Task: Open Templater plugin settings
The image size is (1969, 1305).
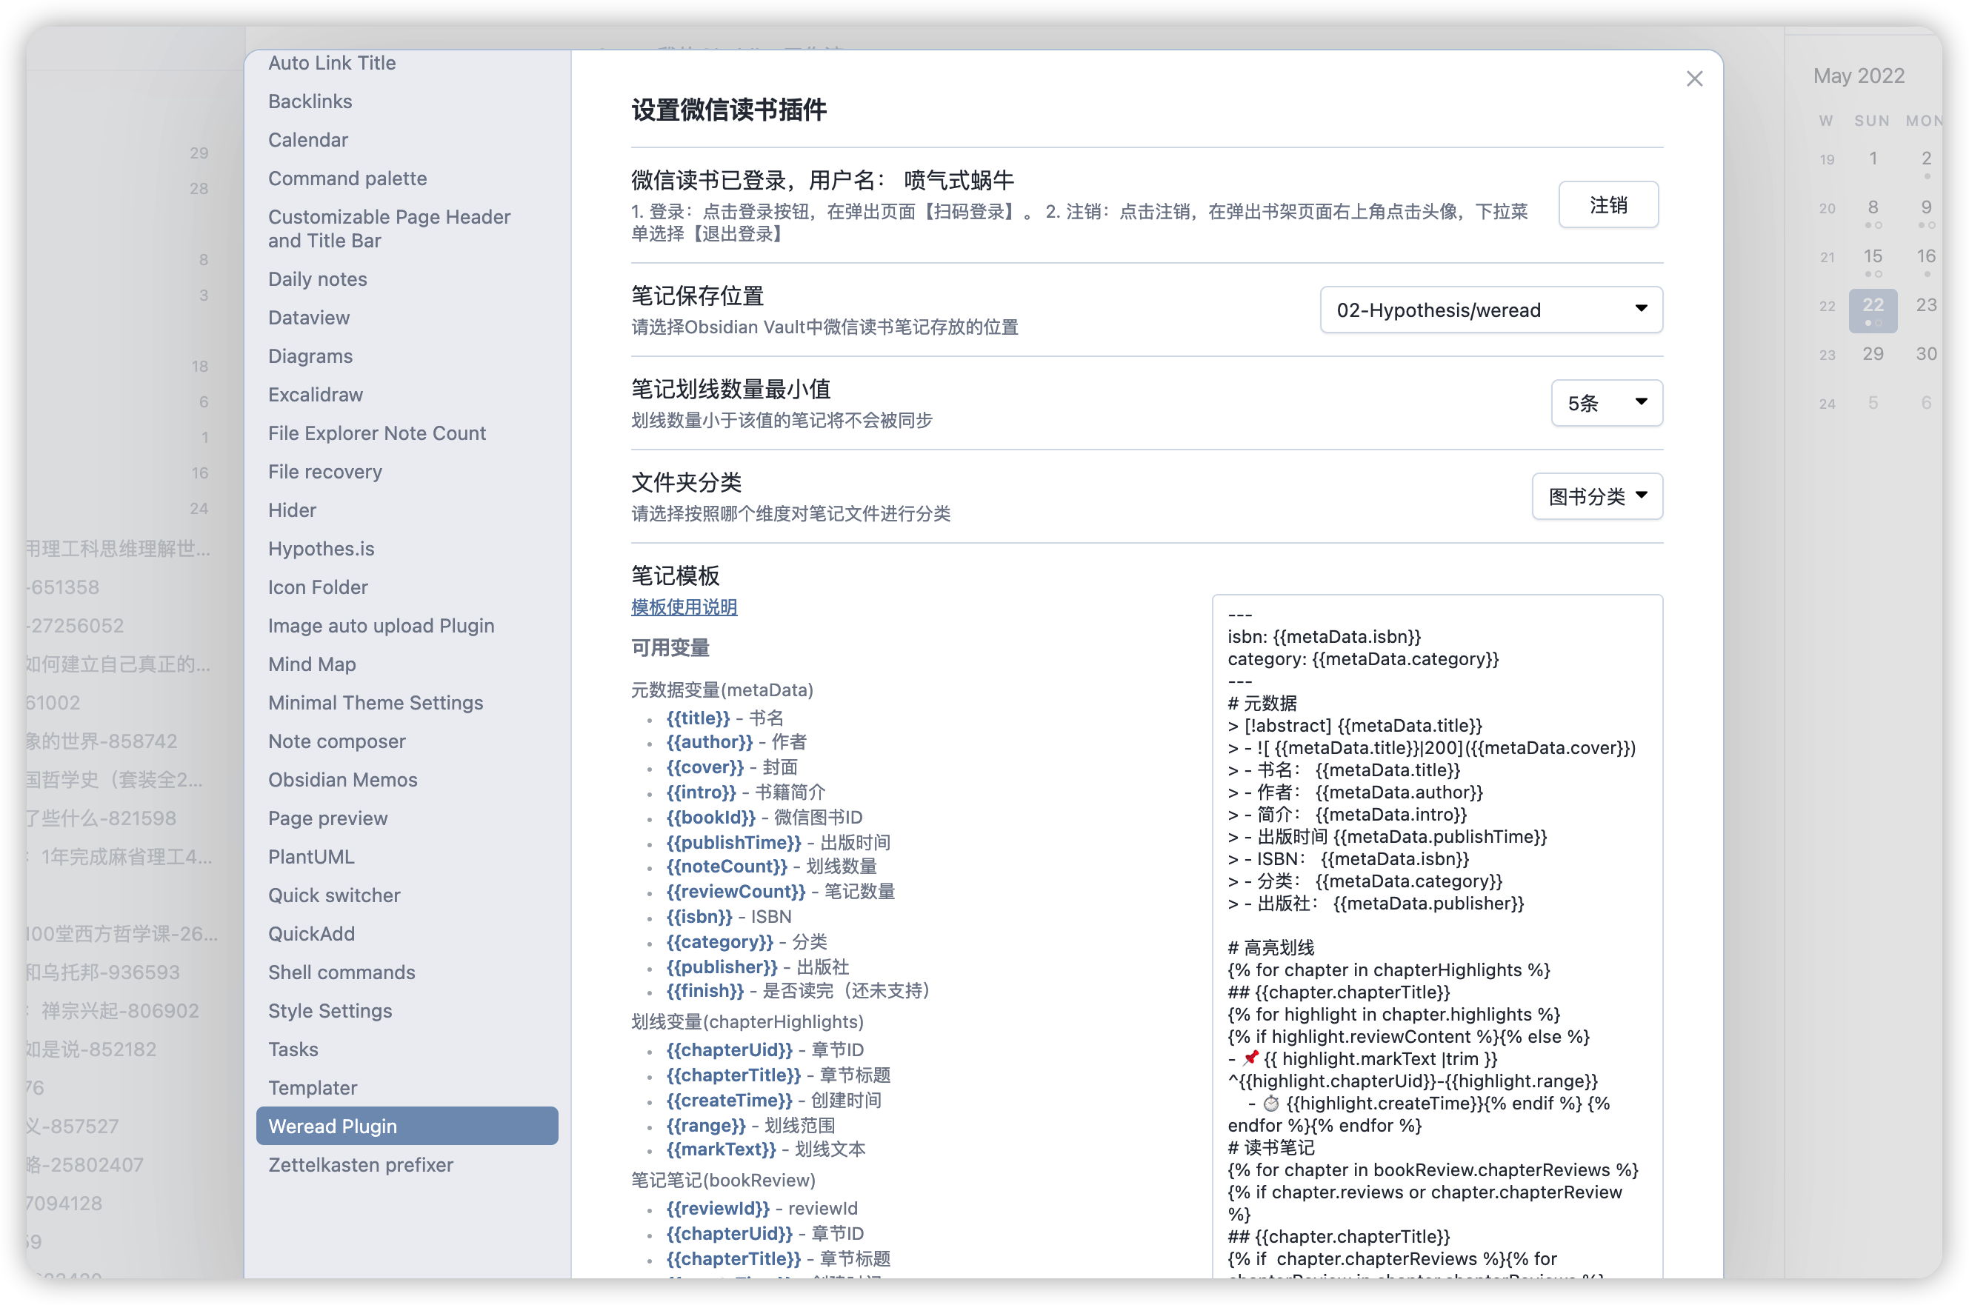Action: (312, 1088)
